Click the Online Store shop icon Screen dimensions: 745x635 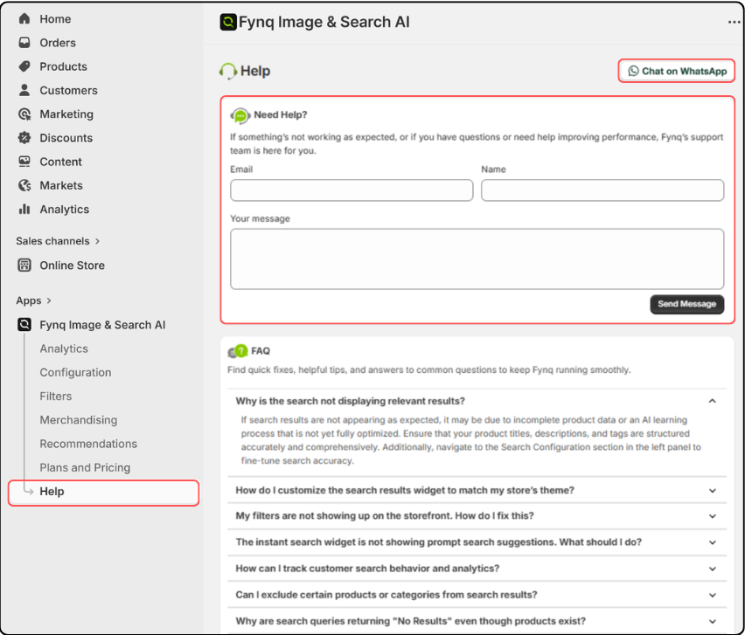pos(24,265)
